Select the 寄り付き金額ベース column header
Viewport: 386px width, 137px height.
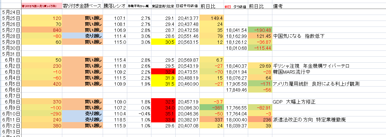point(83,7)
